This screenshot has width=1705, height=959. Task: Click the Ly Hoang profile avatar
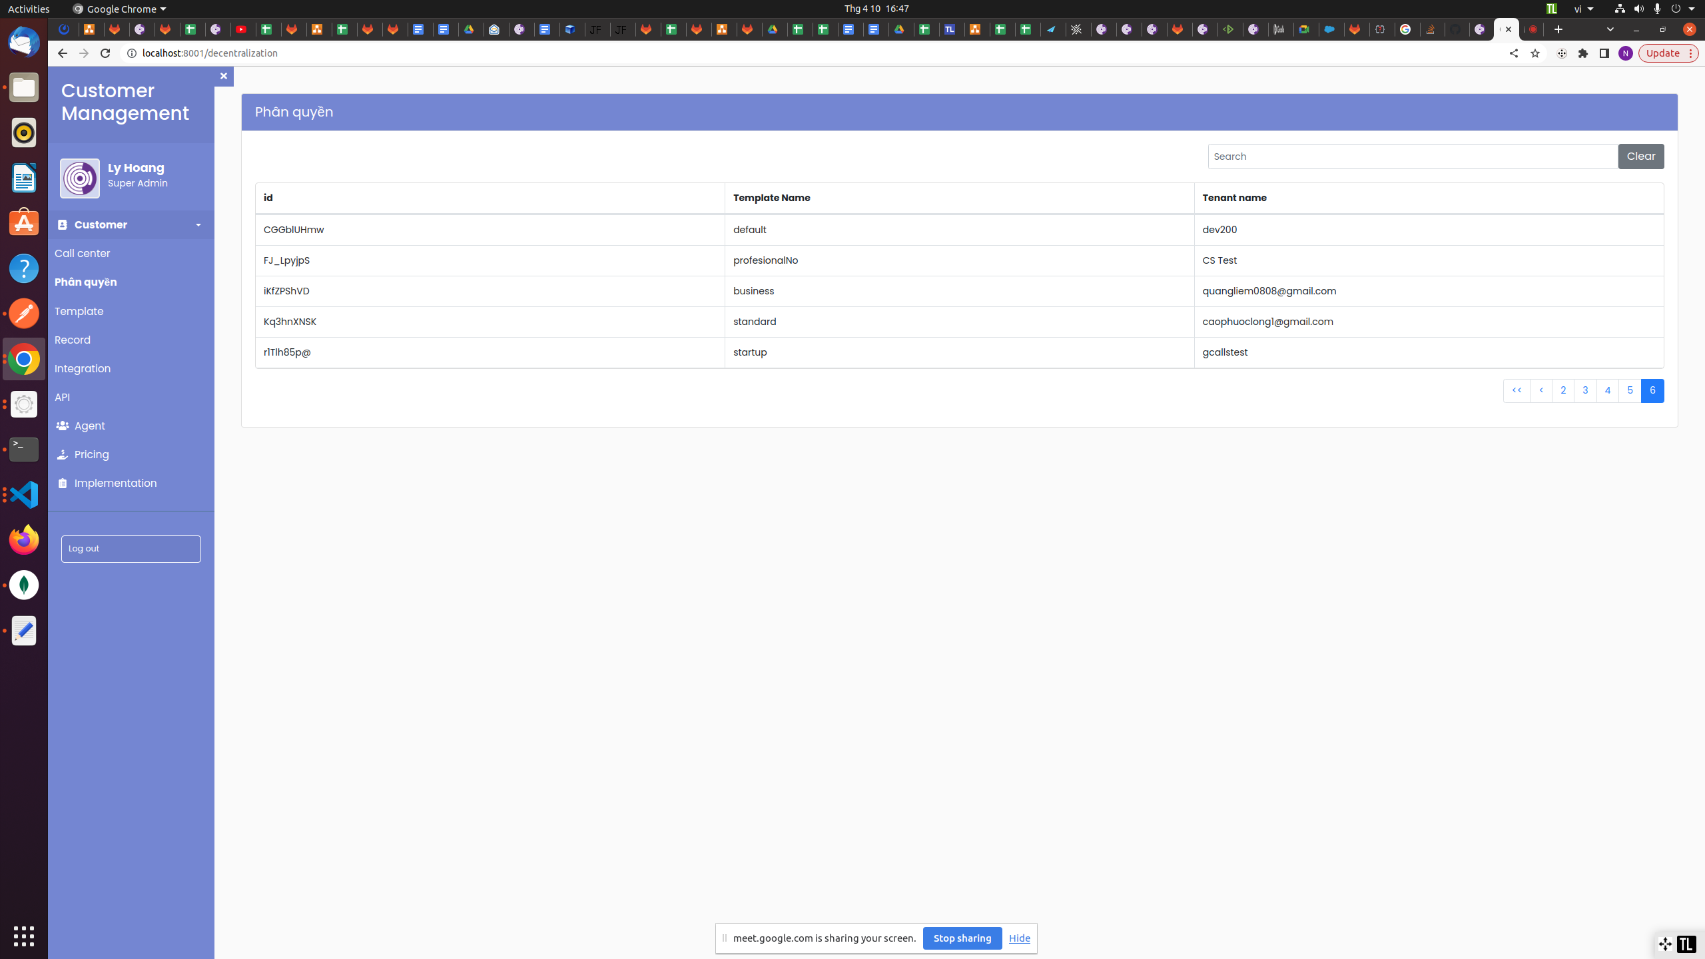click(x=80, y=178)
